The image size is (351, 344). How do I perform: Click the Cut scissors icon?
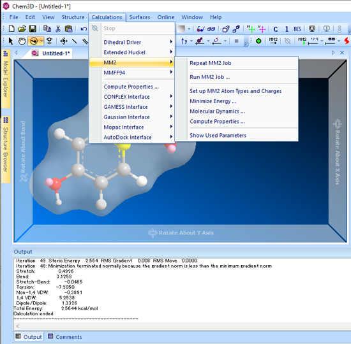pyautogui.click(x=58, y=29)
